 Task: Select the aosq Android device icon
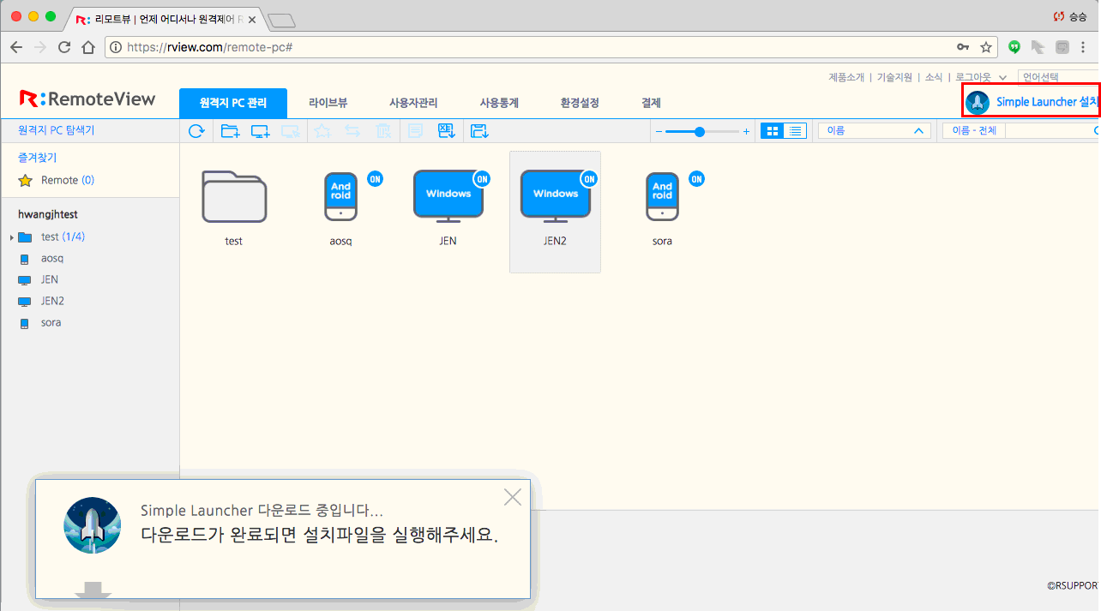click(341, 197)
